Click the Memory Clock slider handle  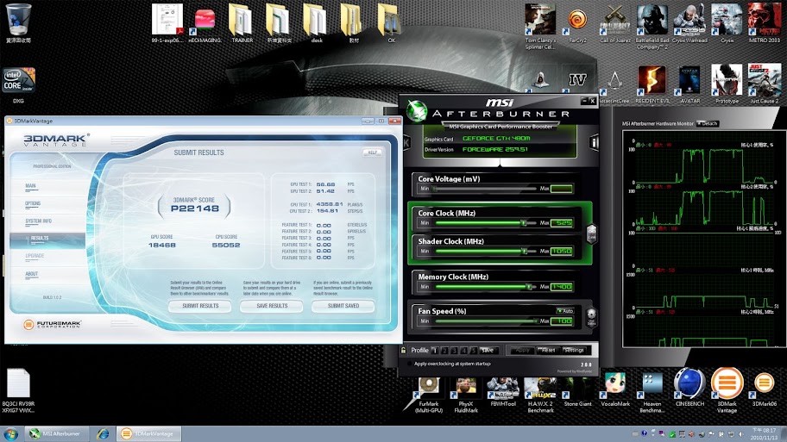click(528, 287)
